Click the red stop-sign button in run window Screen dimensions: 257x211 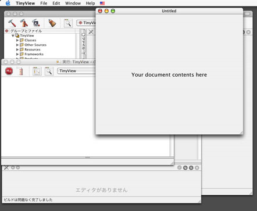click(9, 71)
